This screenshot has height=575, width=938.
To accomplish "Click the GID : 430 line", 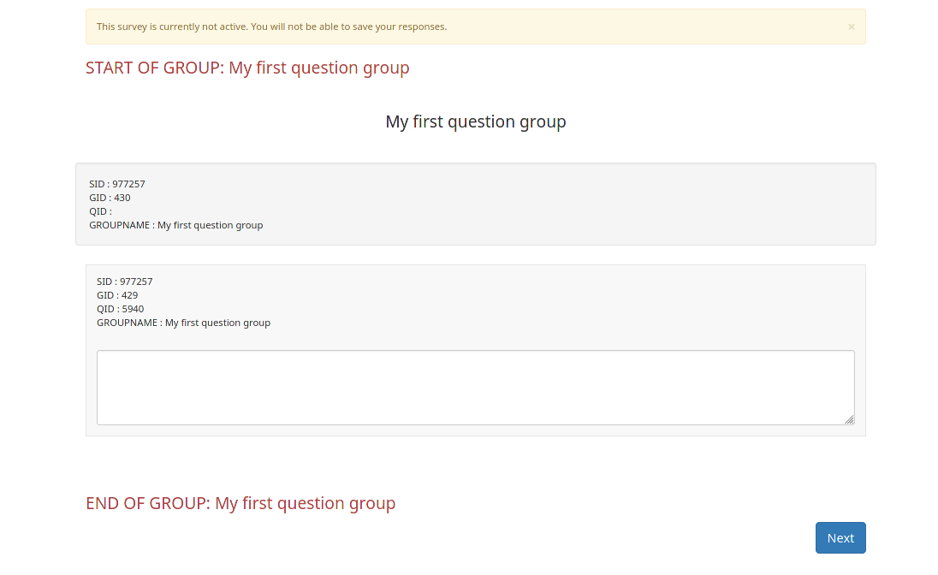I will (110, 198).
